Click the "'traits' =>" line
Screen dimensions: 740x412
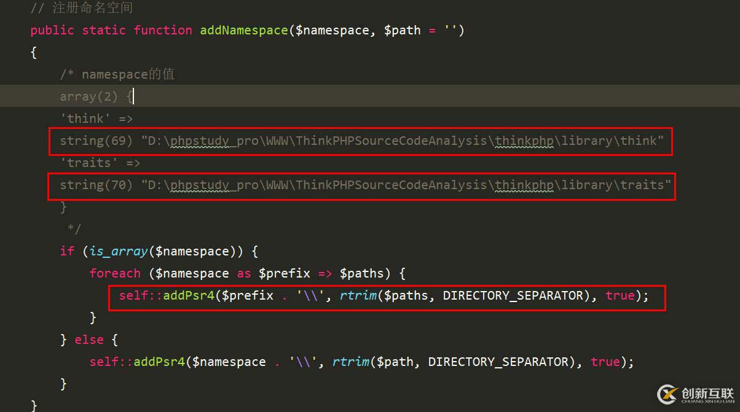click(100, 163)
